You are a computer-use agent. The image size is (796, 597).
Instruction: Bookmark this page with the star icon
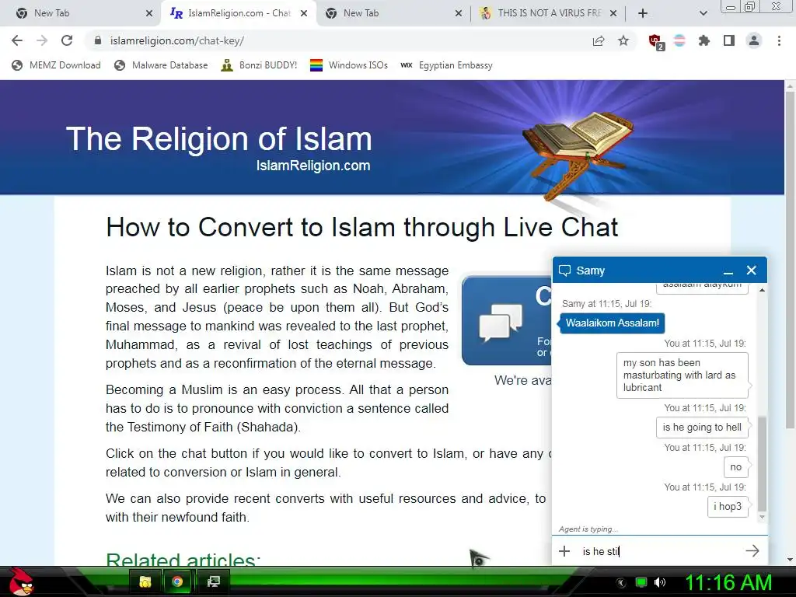click(623, 40)
